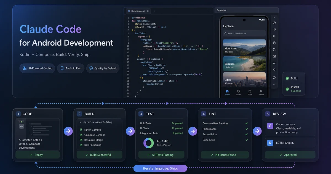This screenshot has height=174, width=331.
Task: Click the search magnifier in Search destinations
Action: click(225, 33)
